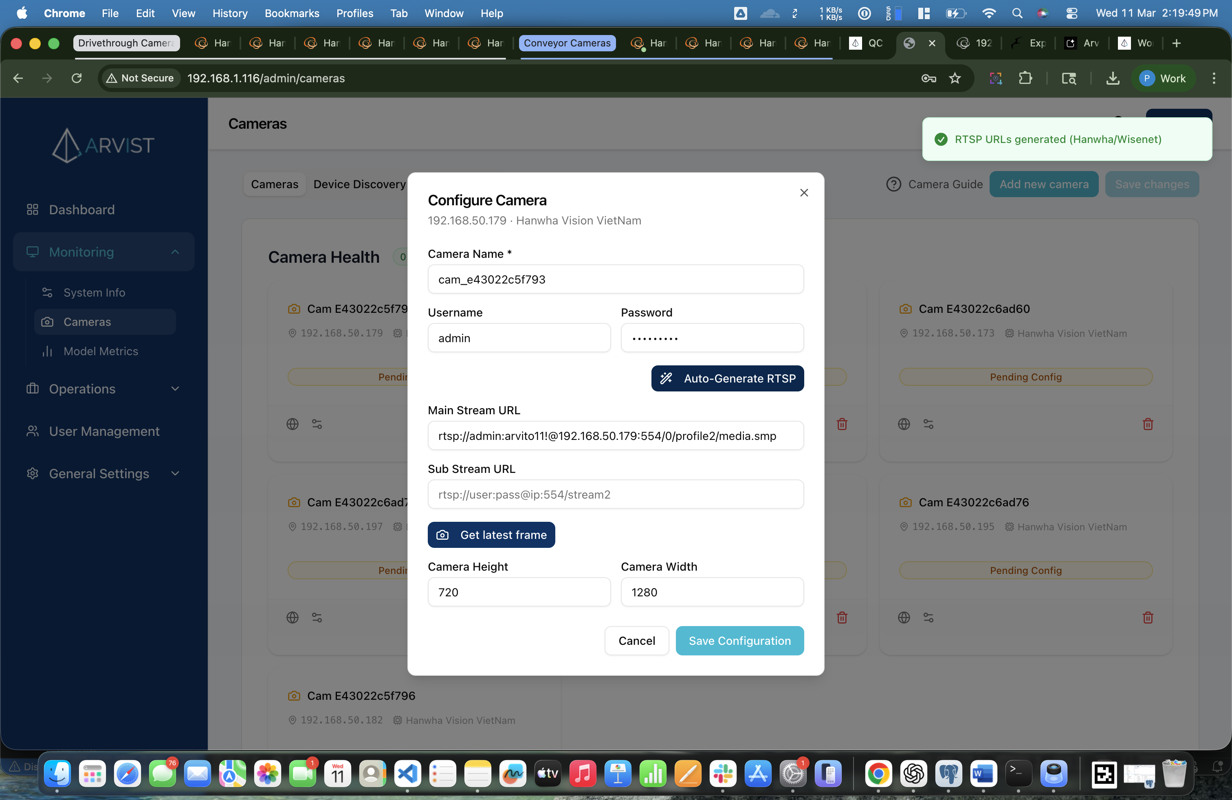The height and width of the screenshot is (800, 1232).
Task: Open System Info in the sidebar
Action: coord(94,292)
